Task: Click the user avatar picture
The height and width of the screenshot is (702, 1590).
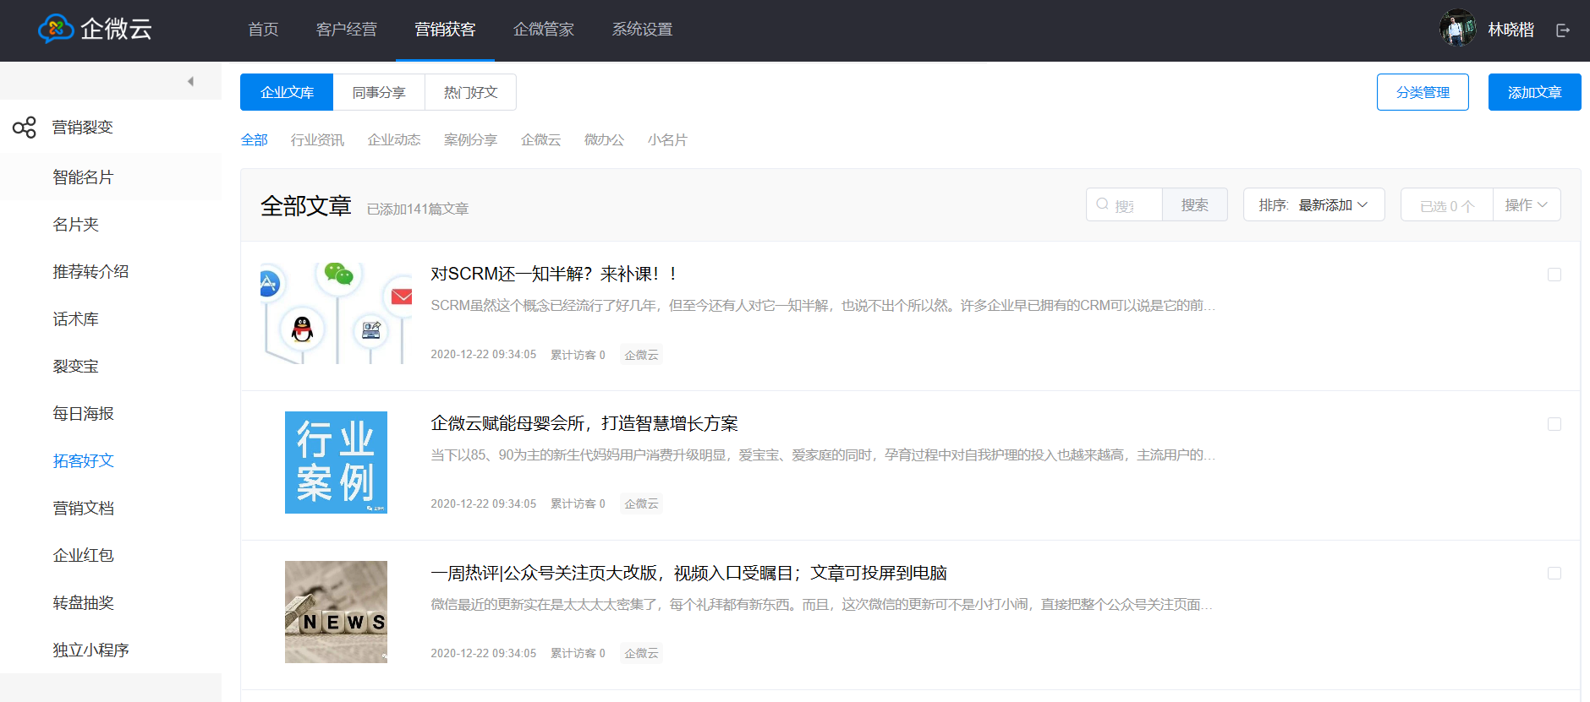Action: 1457,29
